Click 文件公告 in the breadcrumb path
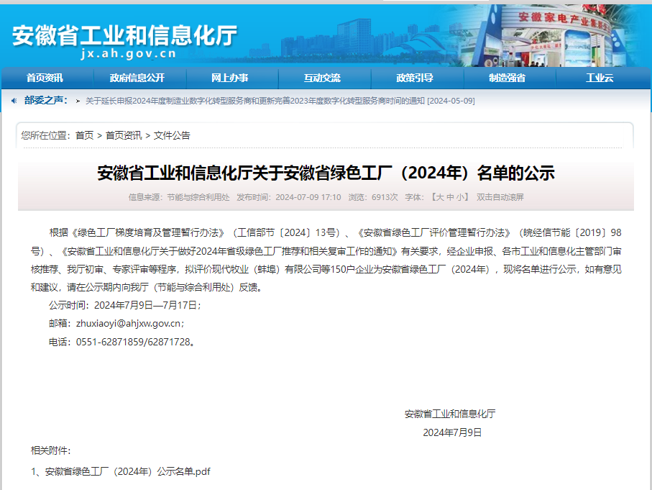This screenshot has width=652, height=490. 172,135
